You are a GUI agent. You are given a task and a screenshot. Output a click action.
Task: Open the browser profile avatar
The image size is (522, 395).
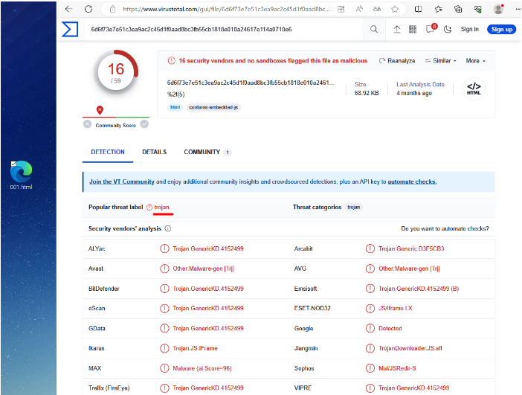pos(498,9)
